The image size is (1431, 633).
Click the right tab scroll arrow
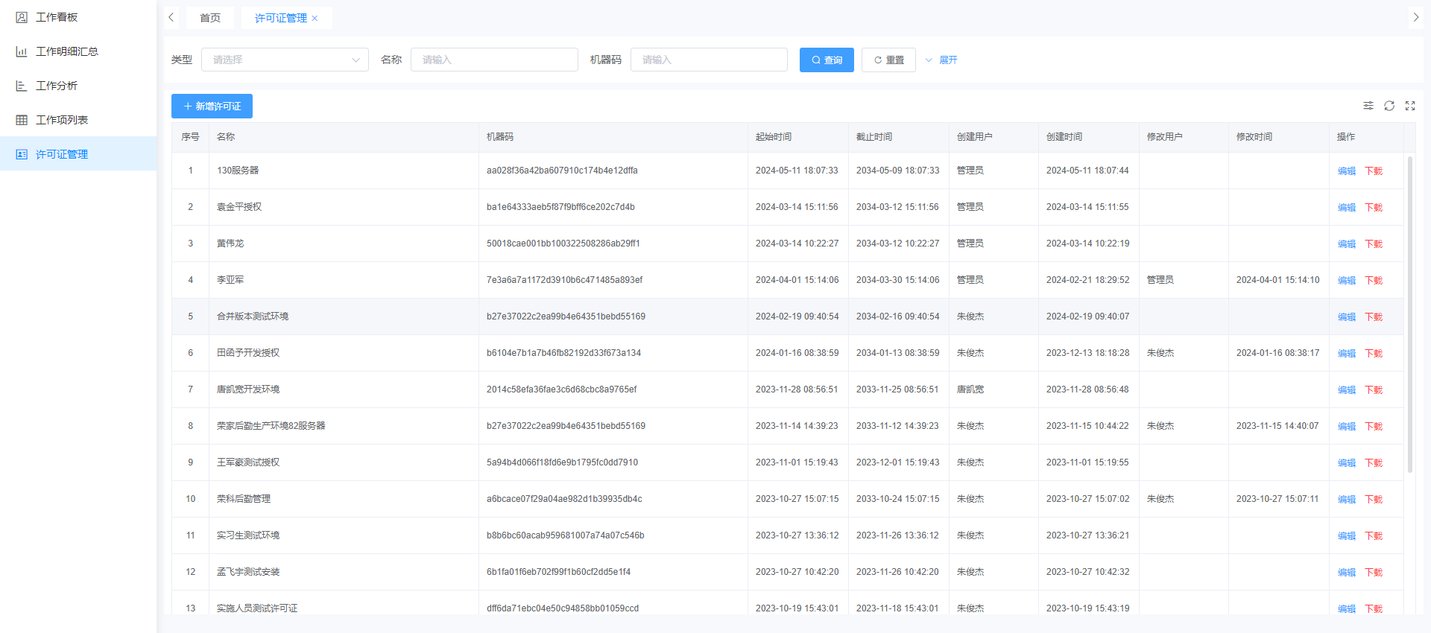pos(1415,17)
